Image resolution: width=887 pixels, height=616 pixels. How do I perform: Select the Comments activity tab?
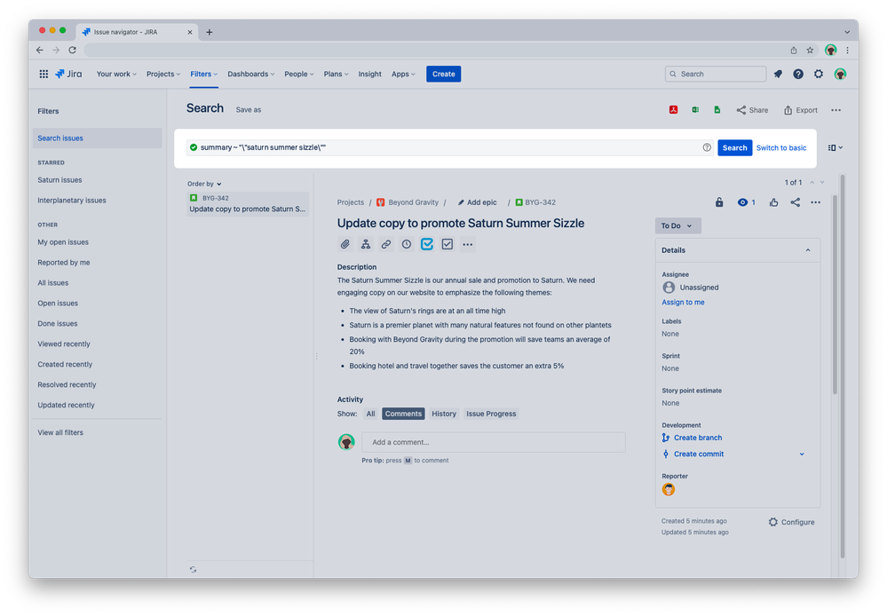coord(403,414)
